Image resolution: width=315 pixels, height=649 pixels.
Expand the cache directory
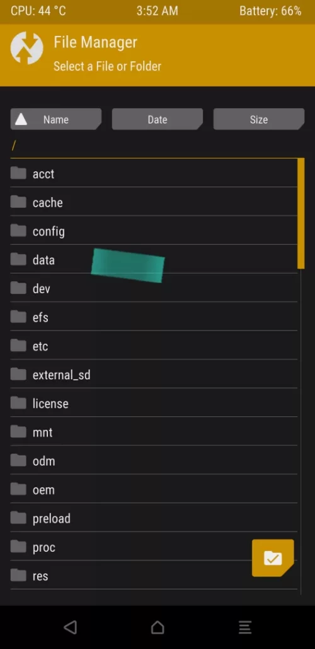pyautogui.click(x=154, y=202)
